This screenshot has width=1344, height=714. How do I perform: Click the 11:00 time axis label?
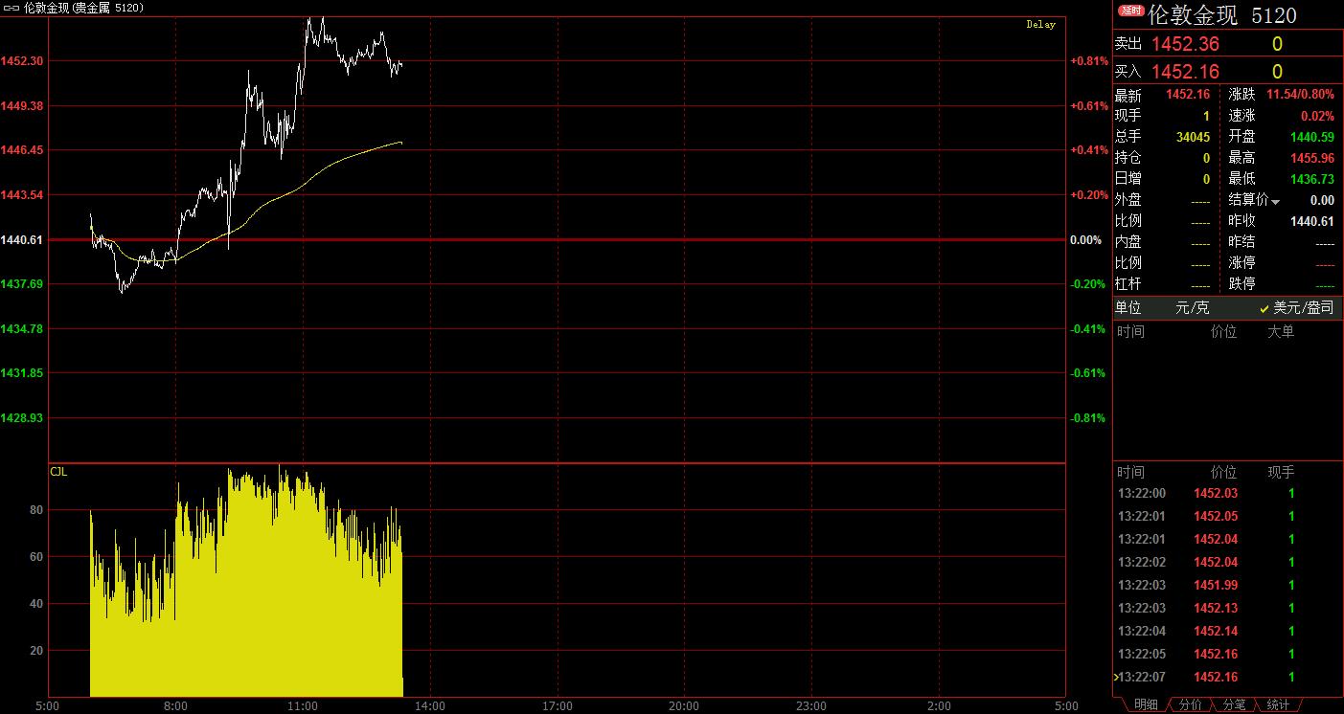[x=303, y=706]
